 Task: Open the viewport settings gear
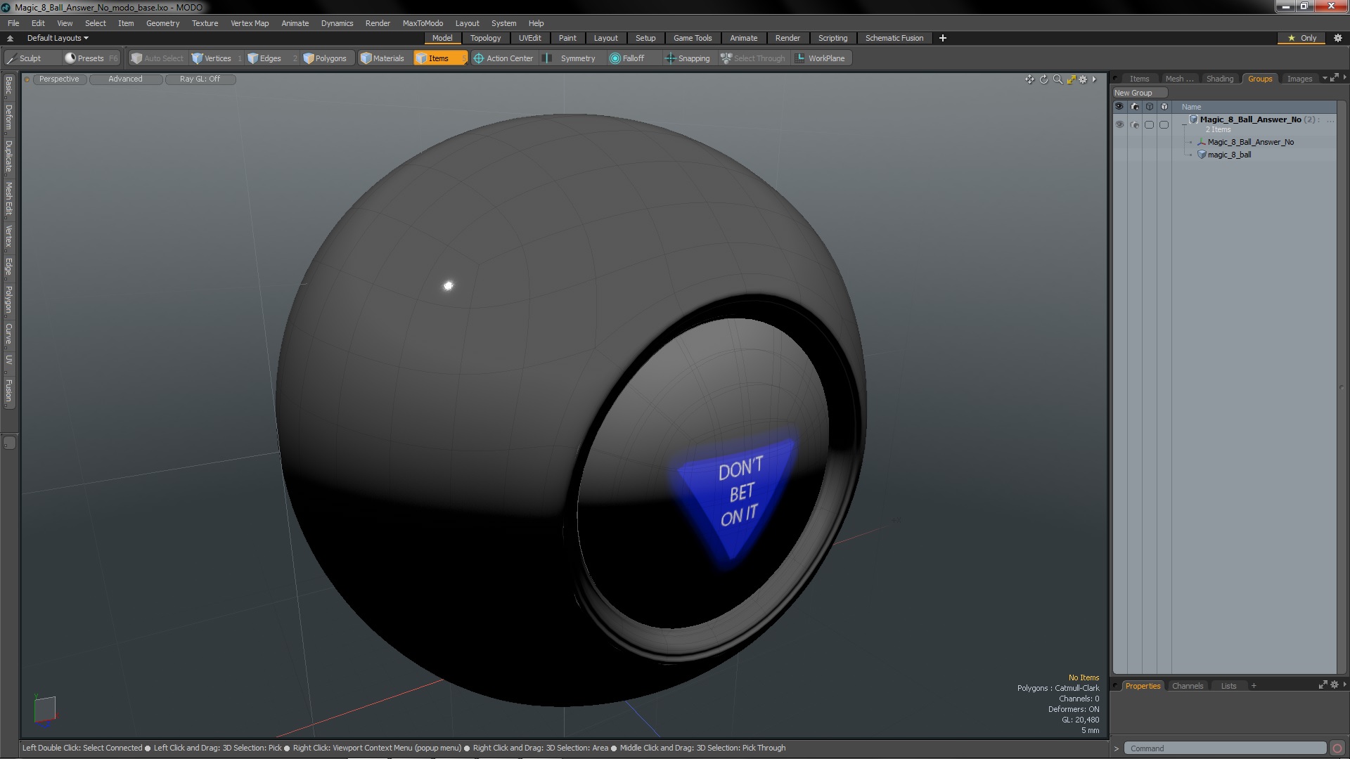[1083, 79]
